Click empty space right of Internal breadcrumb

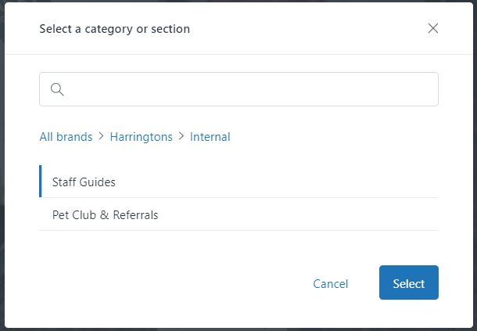(x=336, y=137)
